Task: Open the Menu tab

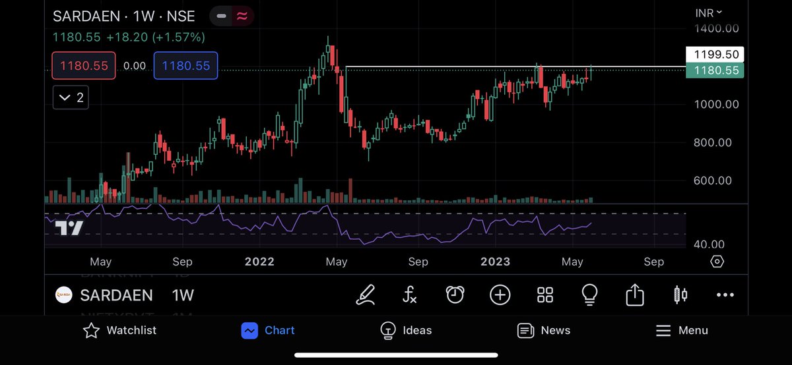Action: (682, 330)
